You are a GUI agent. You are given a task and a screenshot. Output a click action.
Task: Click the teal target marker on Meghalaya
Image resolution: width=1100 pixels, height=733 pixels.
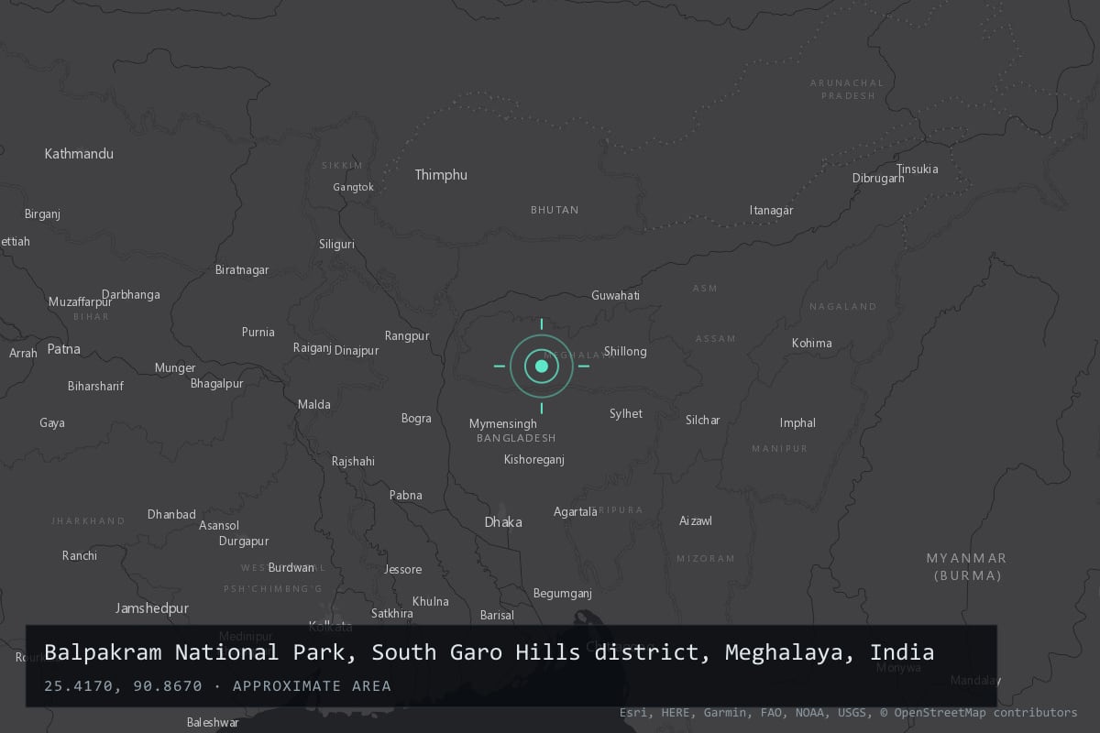pyautogui.click(x=542, y=366)
